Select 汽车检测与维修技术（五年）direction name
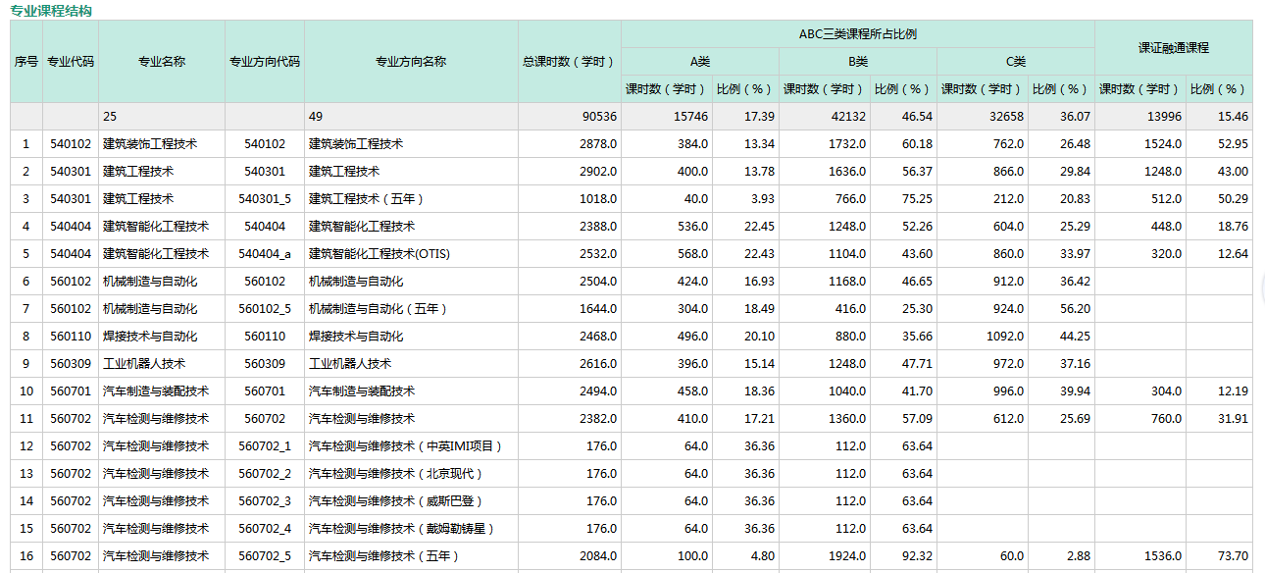The image size is (1265, 573). [411, 555]
